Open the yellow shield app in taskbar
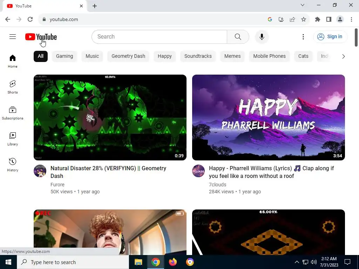Image resolution: width=359 pixels, height=269 pixels. [190, 262]
